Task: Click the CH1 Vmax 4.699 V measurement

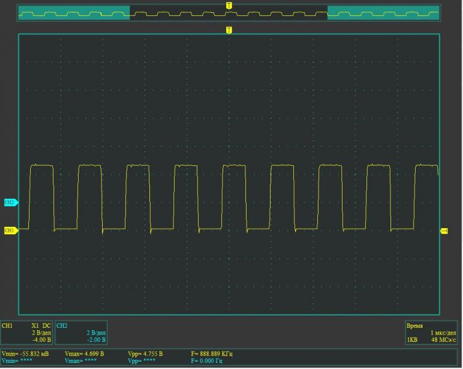Action: [x=84, y=354]
